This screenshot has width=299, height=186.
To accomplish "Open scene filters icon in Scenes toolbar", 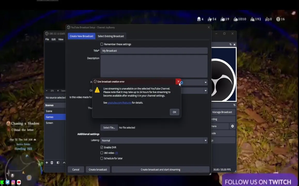I will [58, 162].
